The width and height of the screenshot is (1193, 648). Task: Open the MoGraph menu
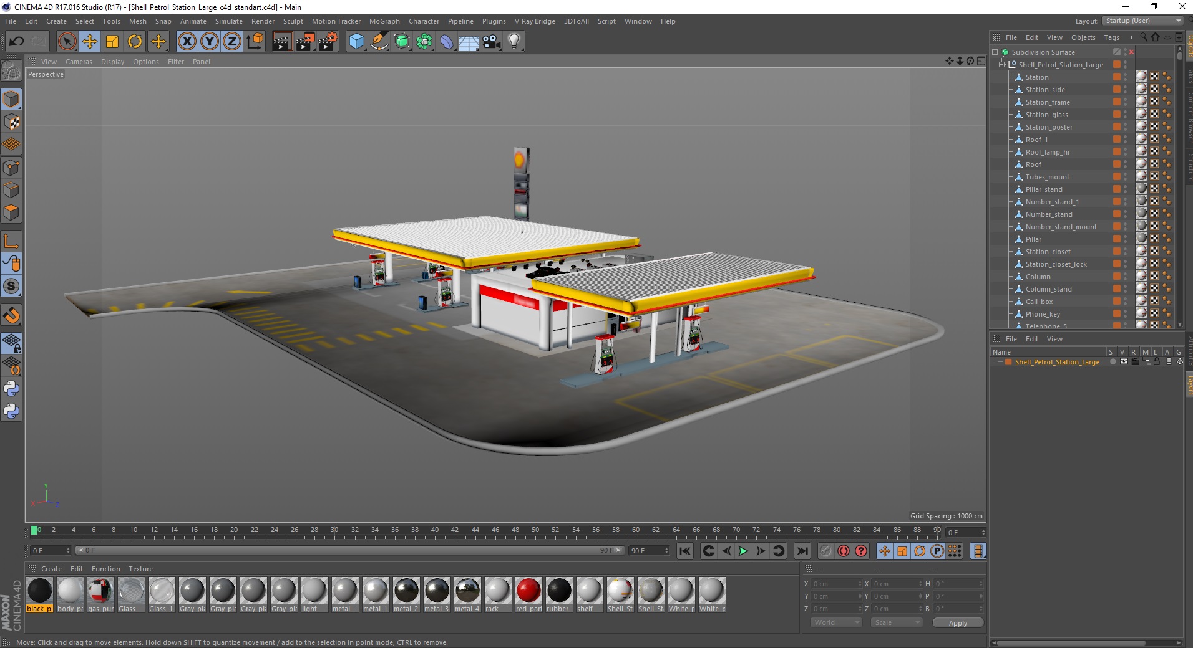point(384,21)
